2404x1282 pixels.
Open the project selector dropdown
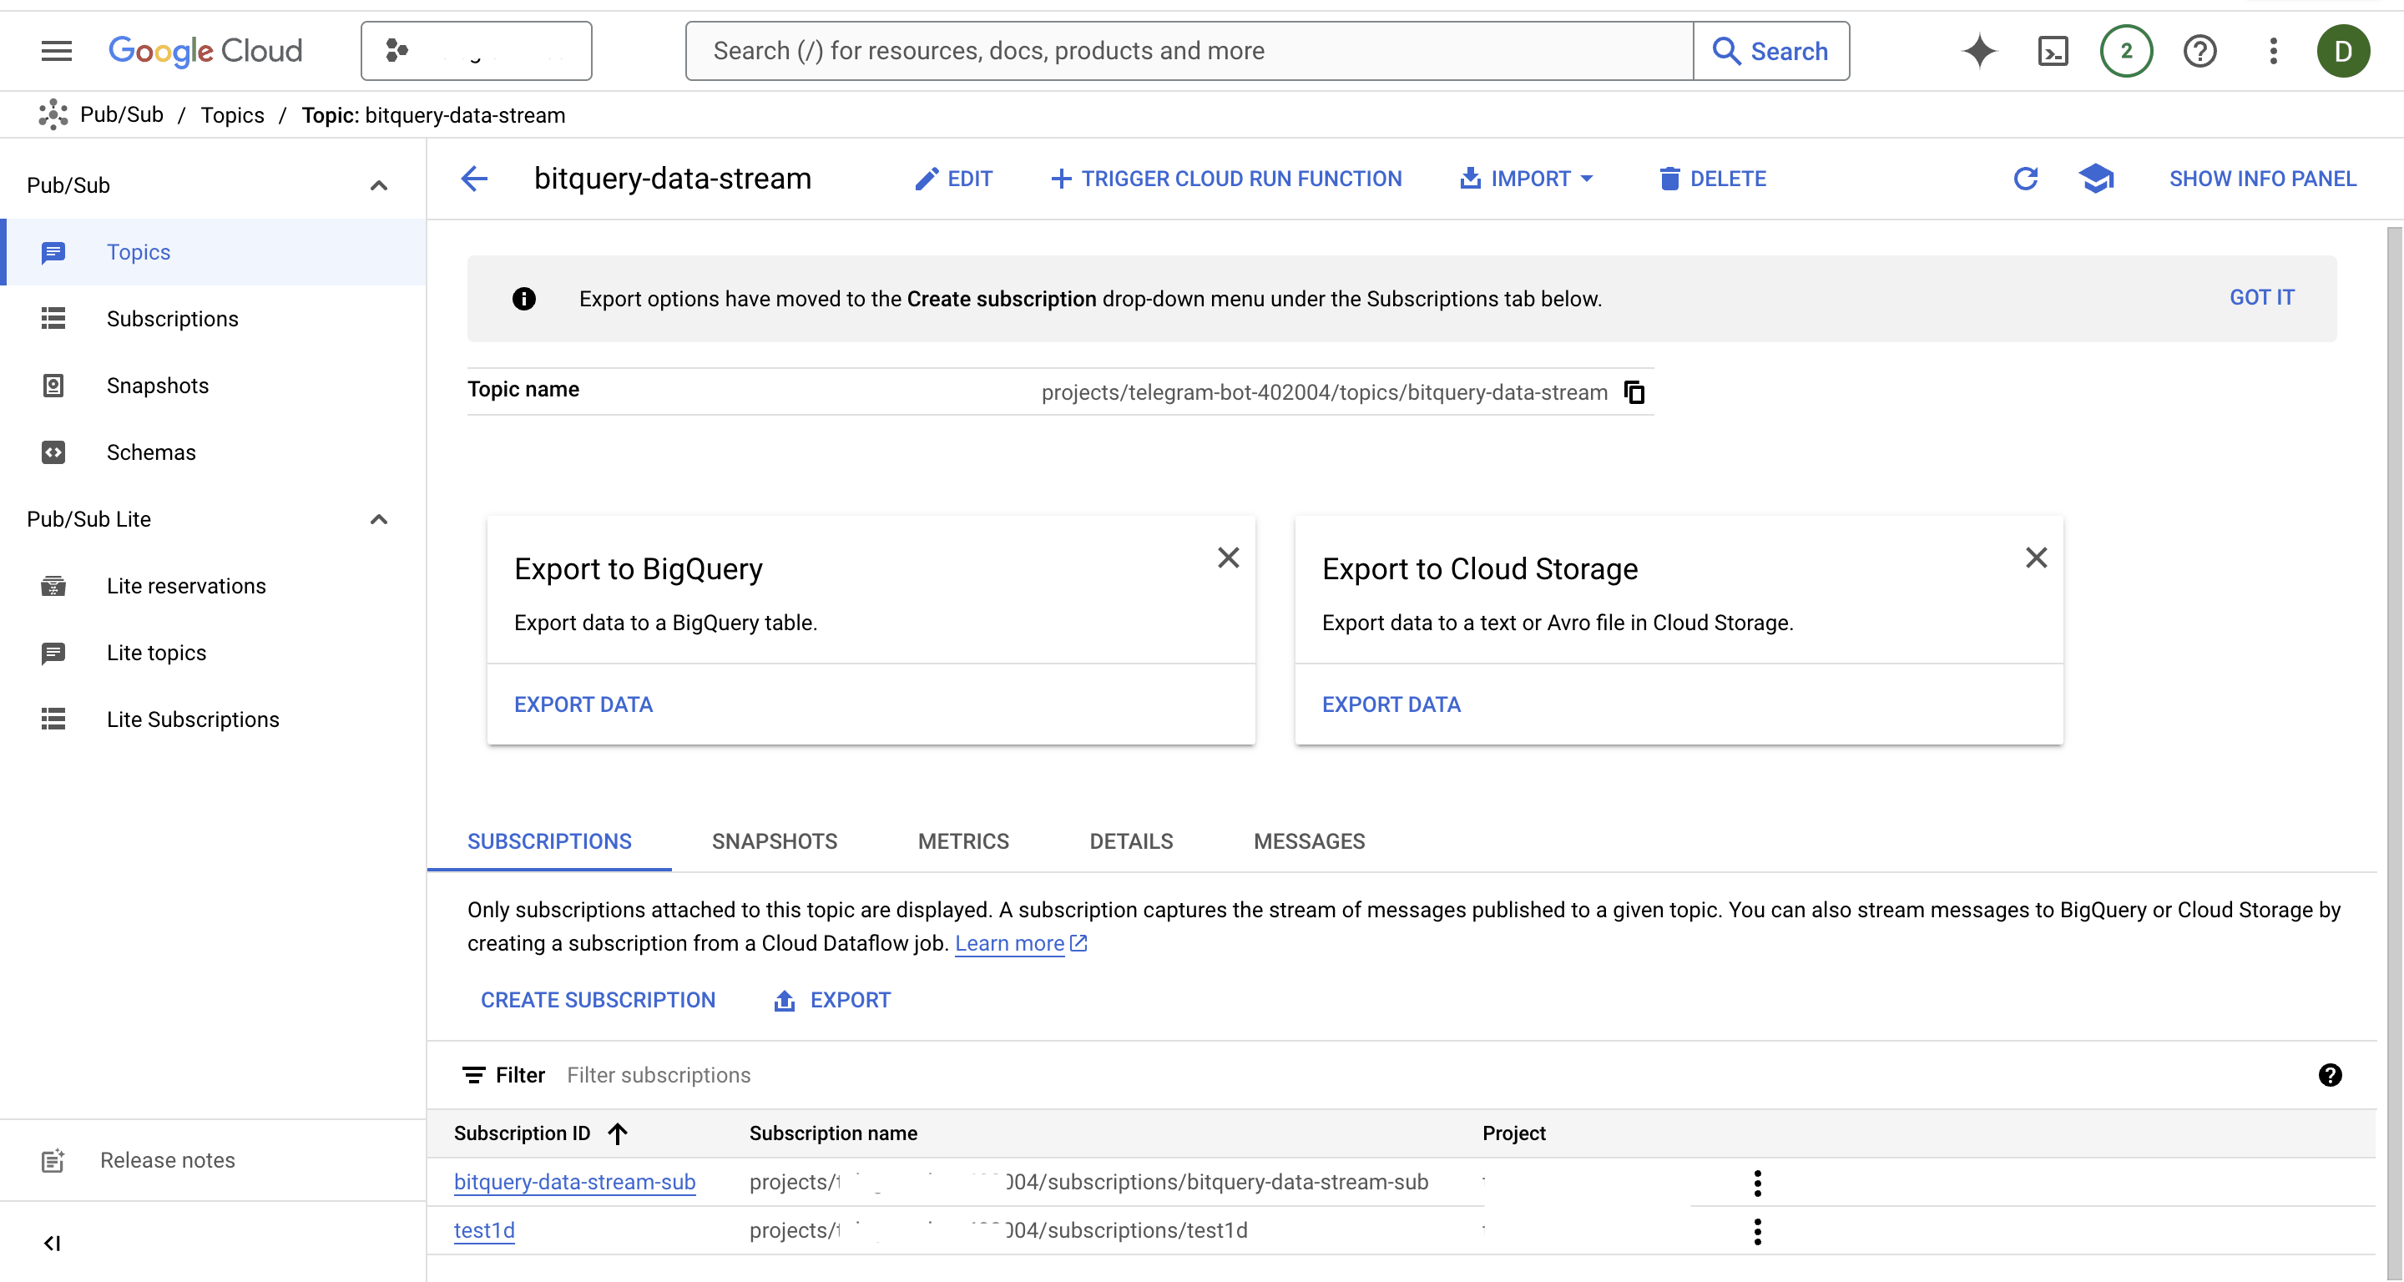[476, 50]
